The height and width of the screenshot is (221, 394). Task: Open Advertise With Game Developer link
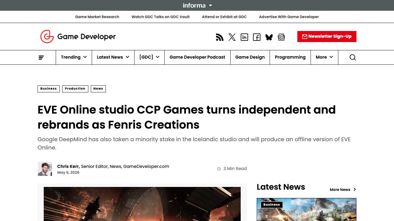tap(289, 17)
